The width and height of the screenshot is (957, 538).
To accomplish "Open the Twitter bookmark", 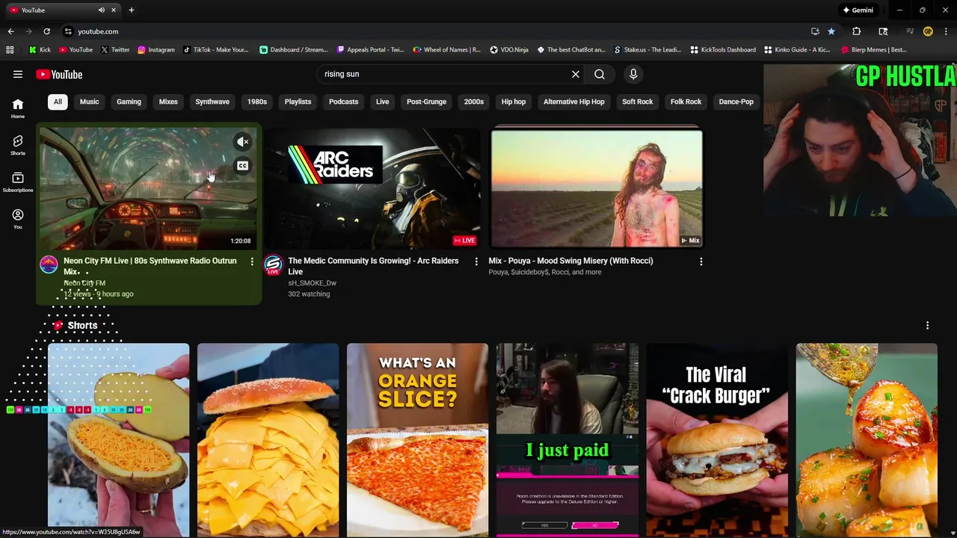I will click(x=114, y=49).
